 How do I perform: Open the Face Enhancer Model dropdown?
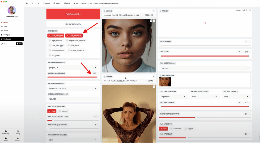(73, 68)
